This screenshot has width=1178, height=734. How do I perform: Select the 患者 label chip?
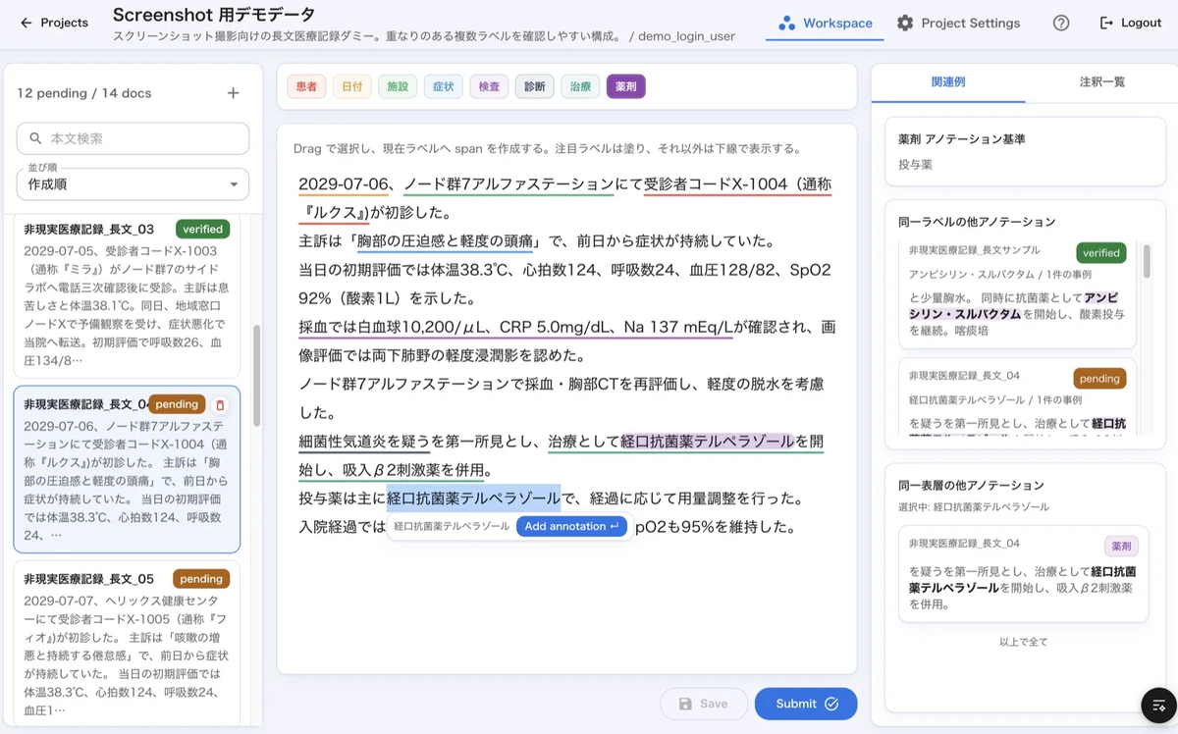[x=306, y=86]
